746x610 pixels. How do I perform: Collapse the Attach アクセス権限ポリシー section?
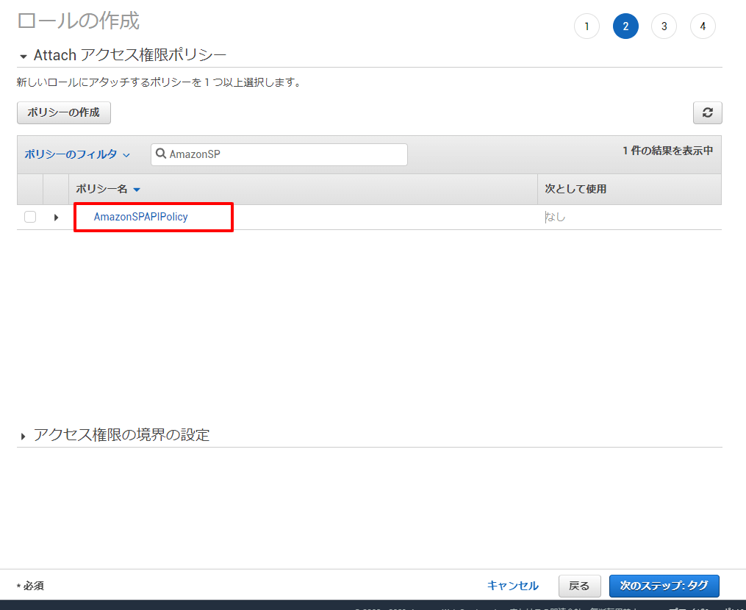tap(24, 57)
